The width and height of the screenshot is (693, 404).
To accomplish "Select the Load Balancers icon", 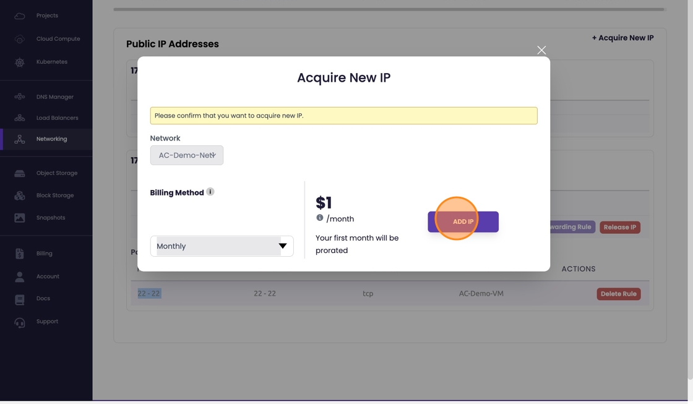I will point(20,118).
